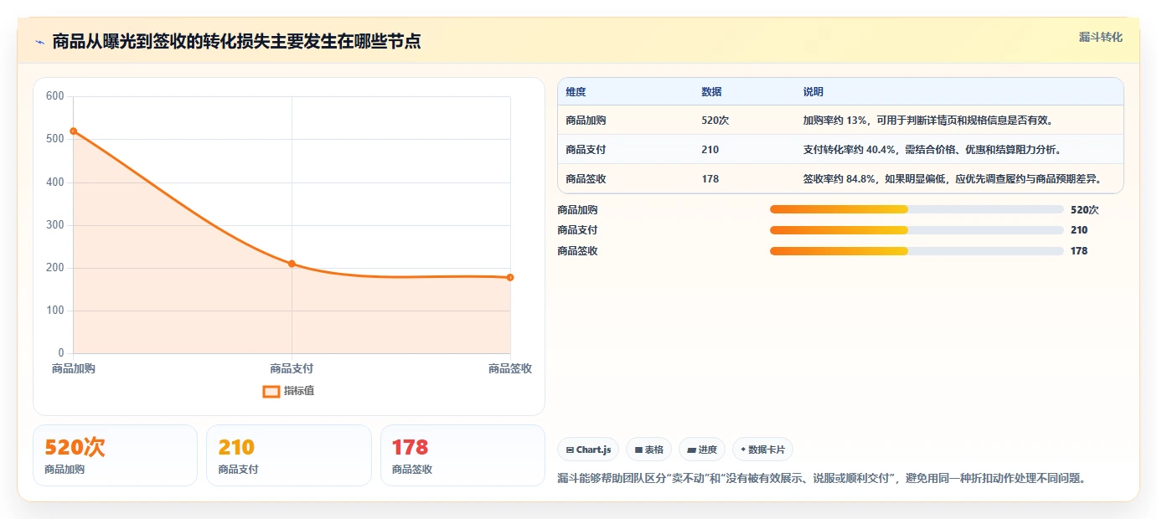Click the 商品签收 x-axis label on the chart

(510, 368)
